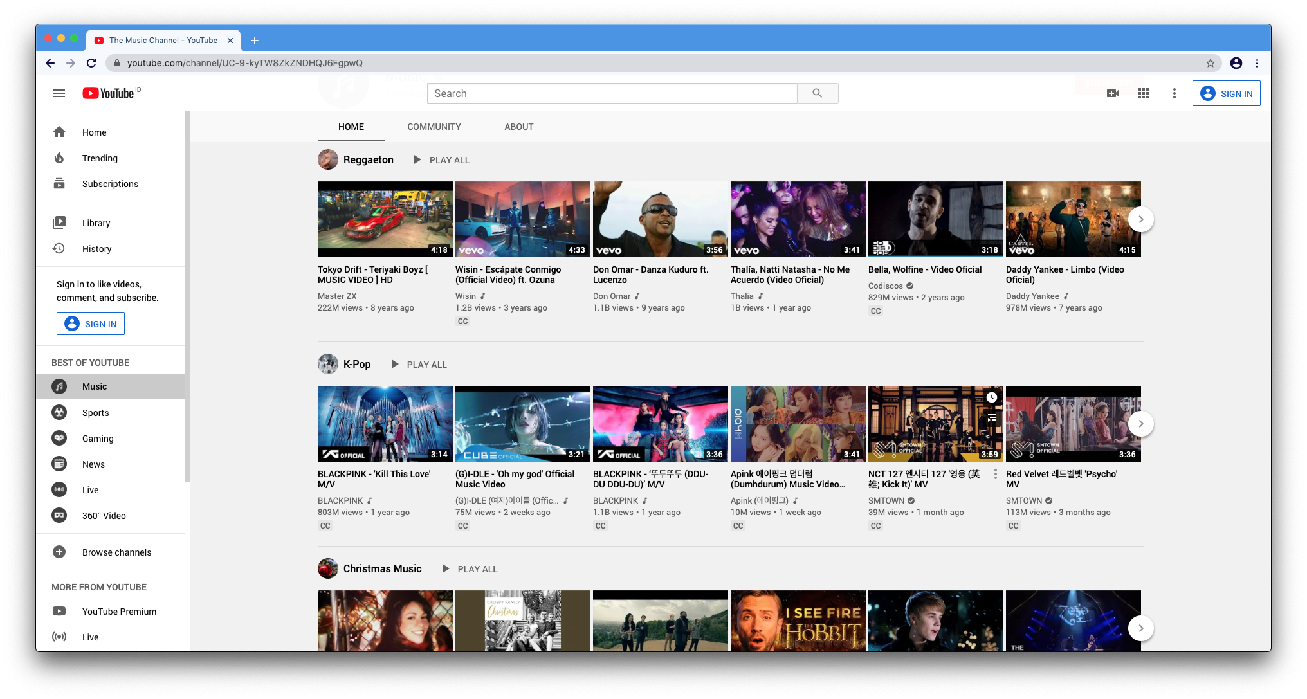Open the Reggaeton playlist title

point(368,160)
